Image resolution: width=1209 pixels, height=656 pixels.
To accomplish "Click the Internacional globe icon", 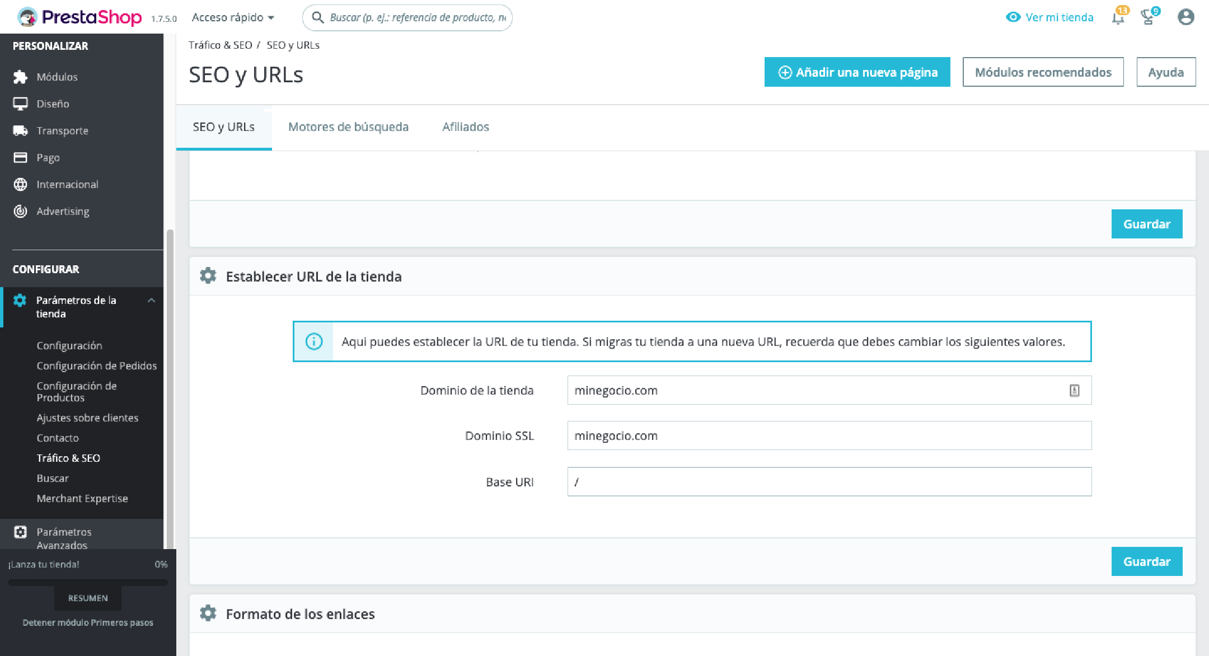I will (20, 184).
